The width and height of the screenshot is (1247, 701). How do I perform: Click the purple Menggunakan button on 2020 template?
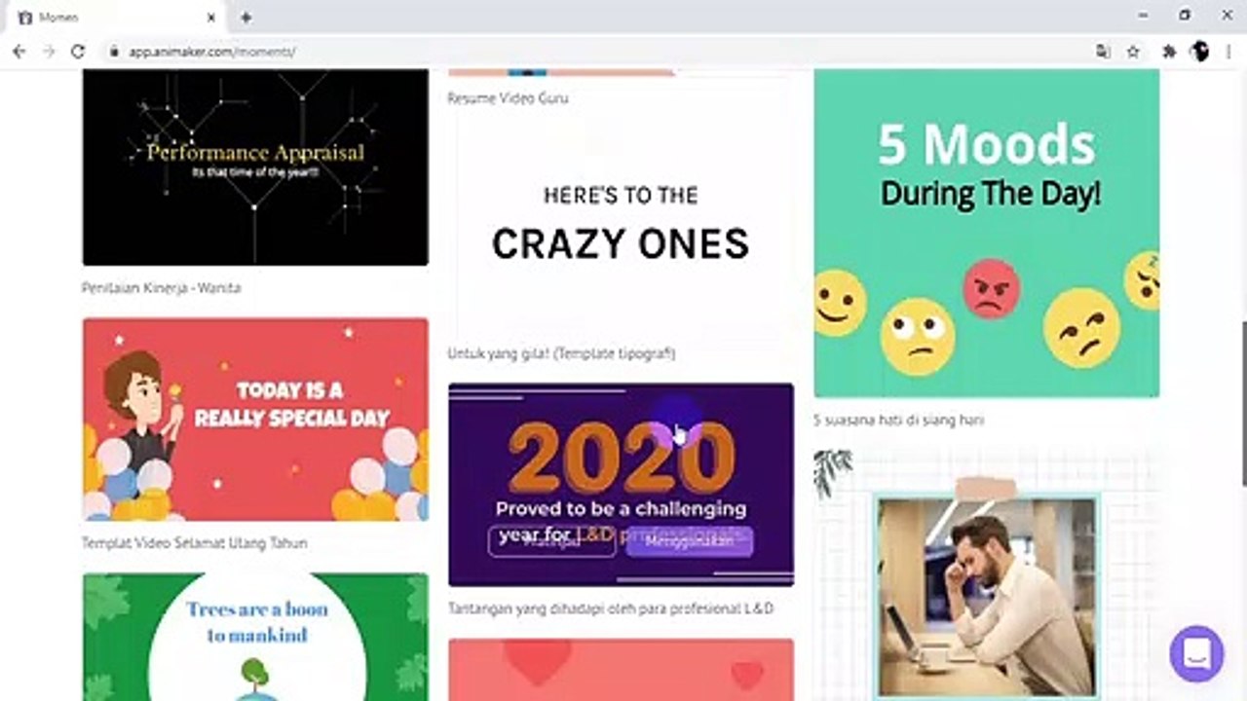(x=690, y=541)
